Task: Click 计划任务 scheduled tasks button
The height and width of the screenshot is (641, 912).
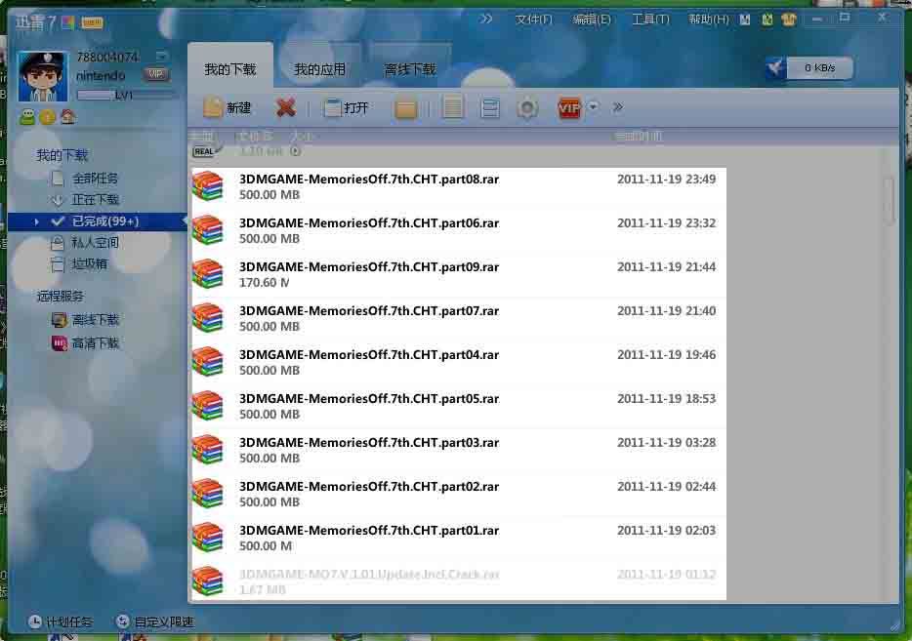Action: (x=61, y=621)
